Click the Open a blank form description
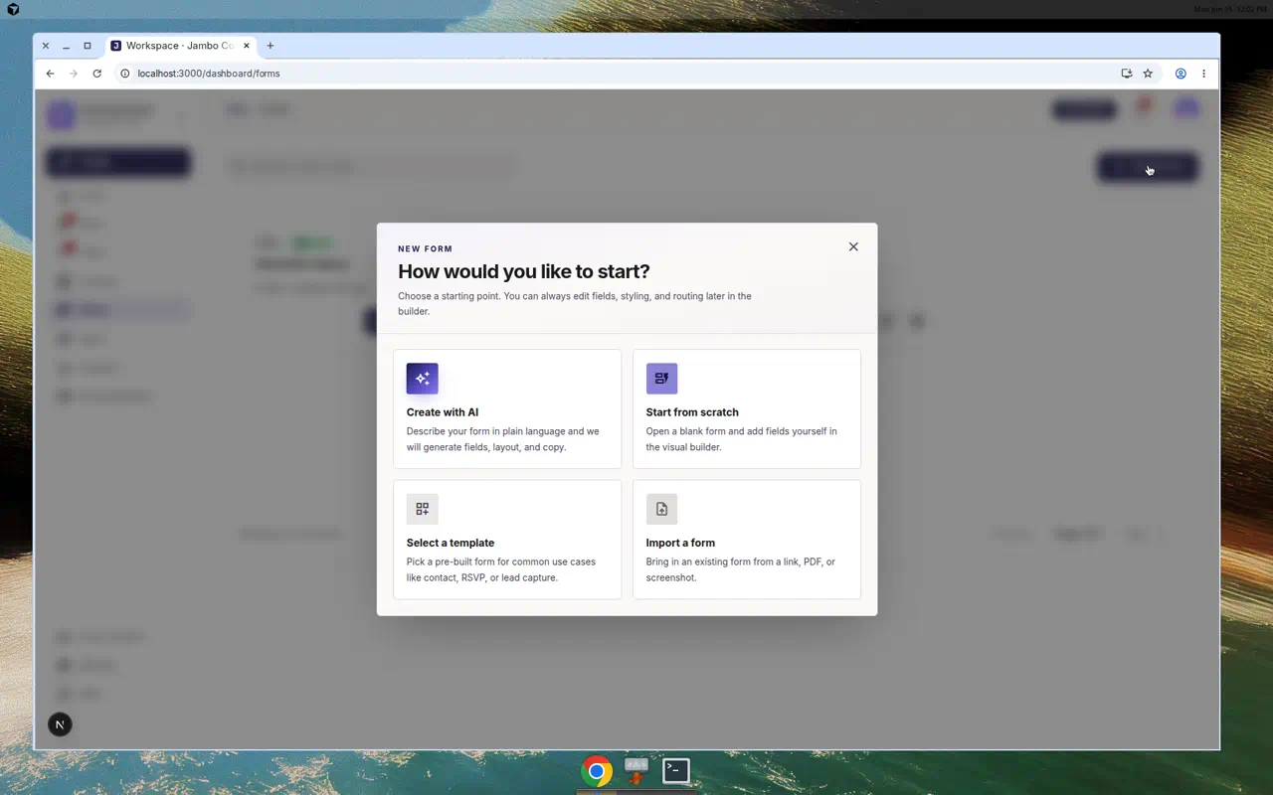 (742, 439)
